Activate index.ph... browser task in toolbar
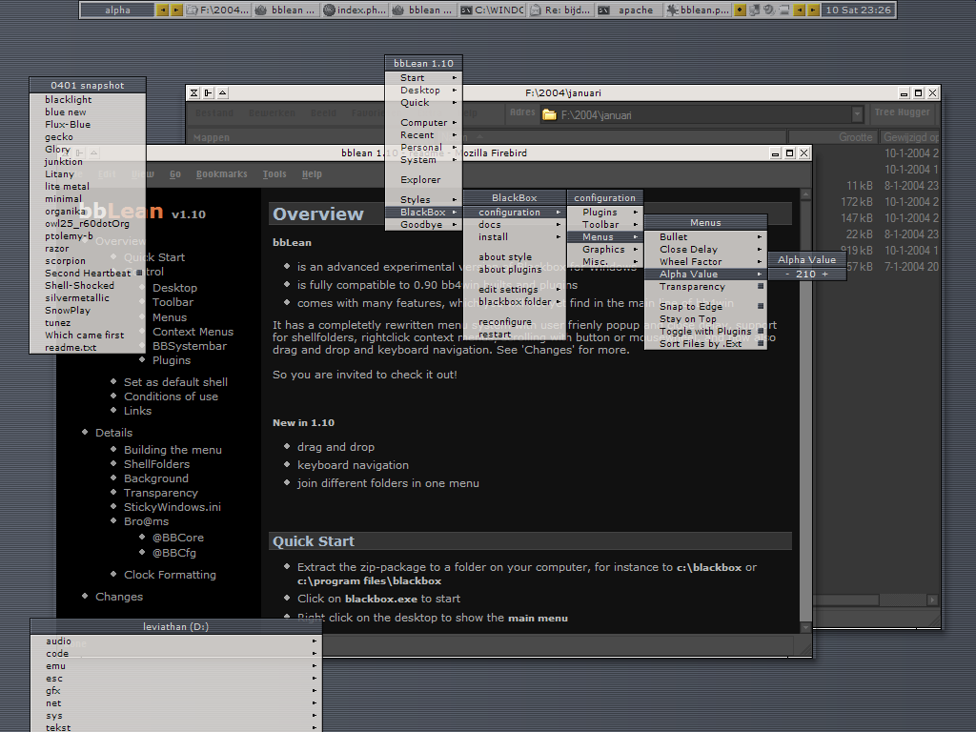The width and height of the screenshot is (976, 732). click(355, 10)
